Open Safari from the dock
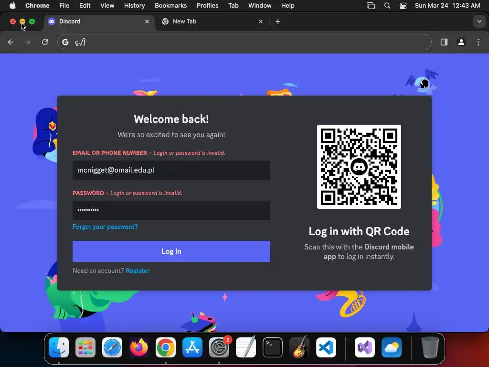Screen dimensions: 489x367 coord(112,347)
